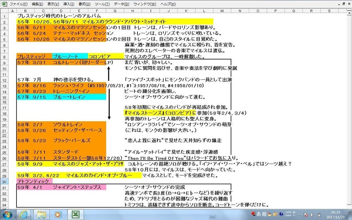The image size is (352, 220).
Task: Open the ファイル(F) menu
Action: (x=18, y=4)
